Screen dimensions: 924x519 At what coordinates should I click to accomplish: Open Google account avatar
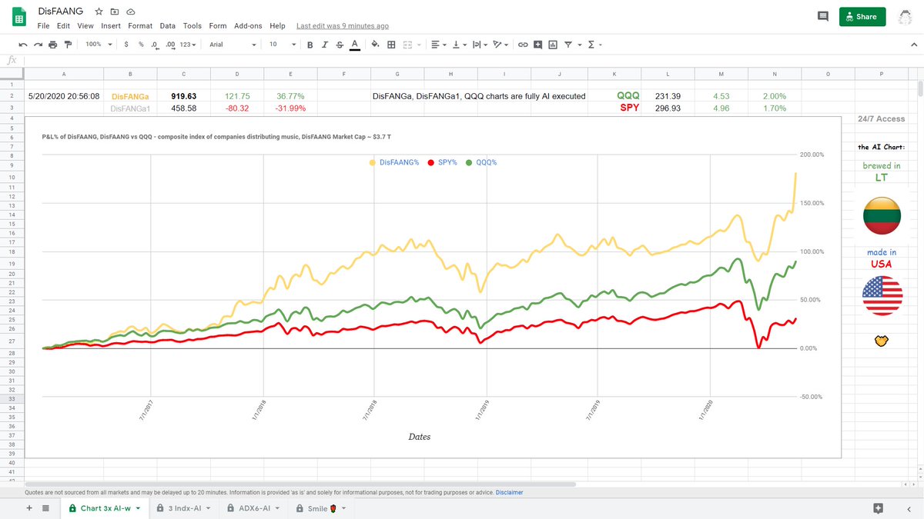[x=907, y=16]
